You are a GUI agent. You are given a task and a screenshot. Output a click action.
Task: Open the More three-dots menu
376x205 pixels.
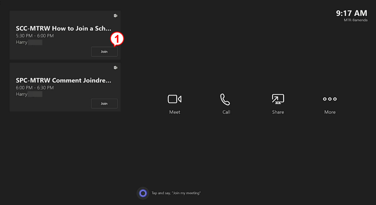[330, 99]
